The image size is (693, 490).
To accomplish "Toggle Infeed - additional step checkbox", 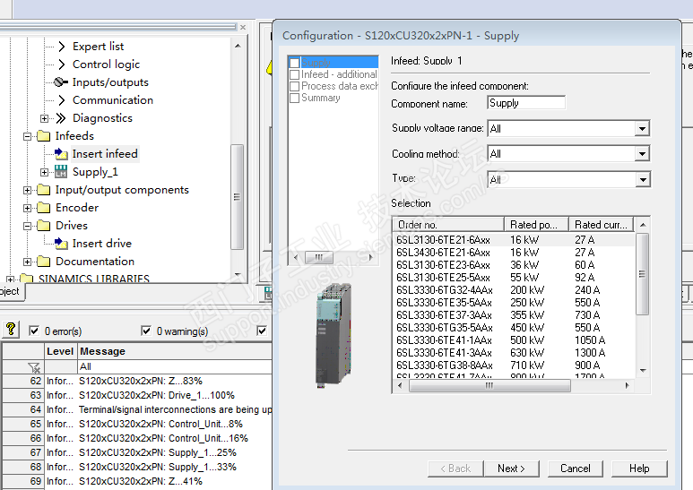I will coord(295,74).
